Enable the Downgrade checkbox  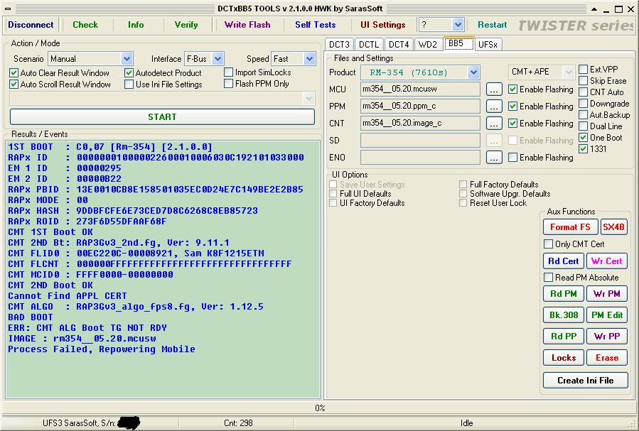pos(584,104)
